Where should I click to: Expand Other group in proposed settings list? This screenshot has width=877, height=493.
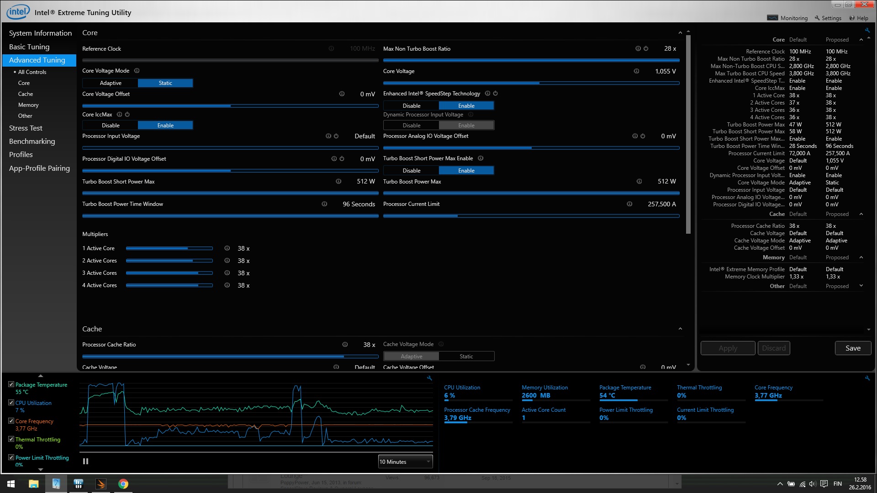(x=861, y=286)
